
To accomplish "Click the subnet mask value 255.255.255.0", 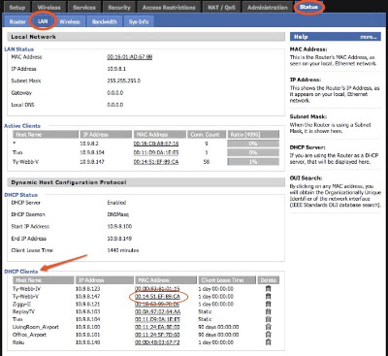I will tap(123, 81).
